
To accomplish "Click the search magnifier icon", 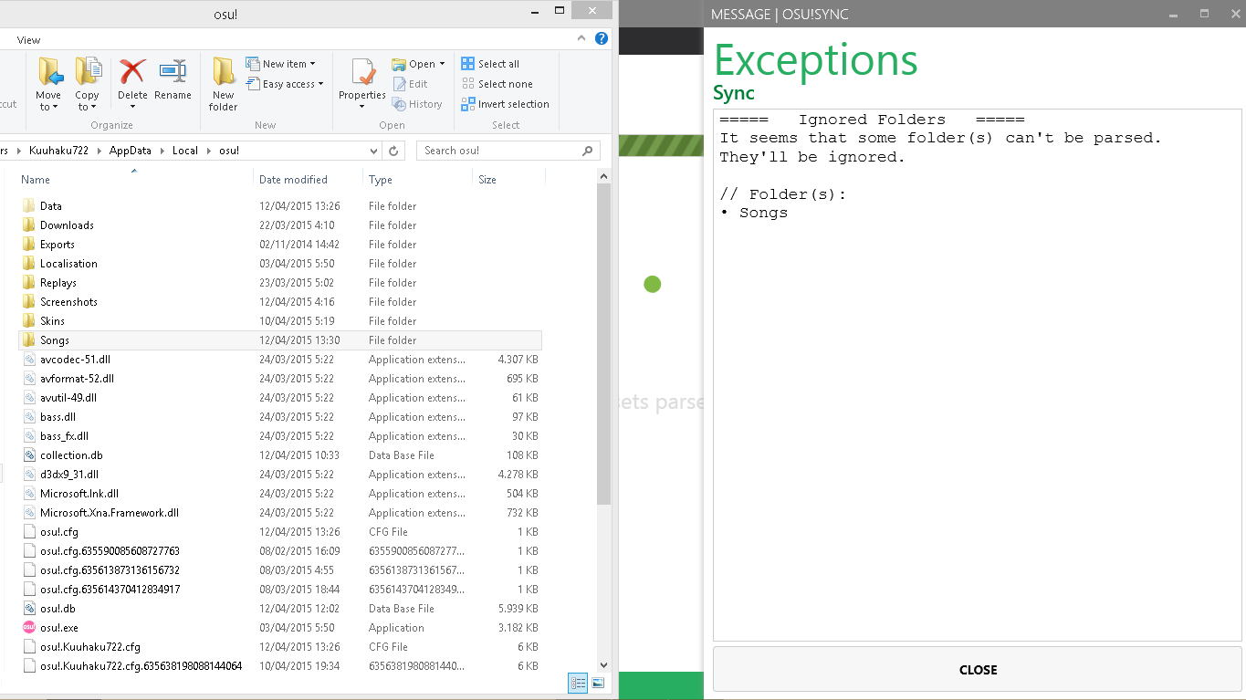I will click(x=589, y=151).
